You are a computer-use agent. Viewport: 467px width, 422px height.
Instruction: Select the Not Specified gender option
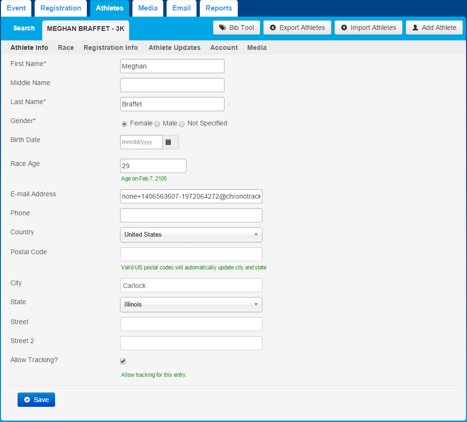tap(182, 124)
